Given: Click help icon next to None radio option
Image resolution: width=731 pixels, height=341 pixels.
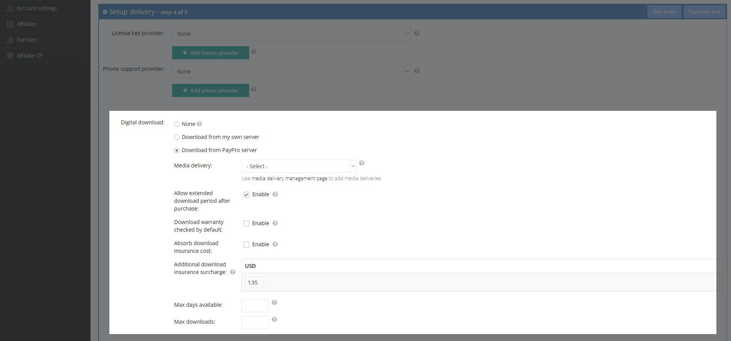Looking at the screenshot, I should (x=200, y=124).
